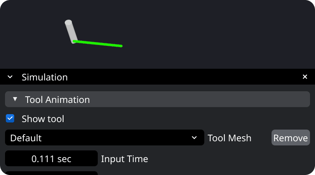Collapse the Simulation panel chevron
This screenshot has height=175, width=315.
click(10, 77)
